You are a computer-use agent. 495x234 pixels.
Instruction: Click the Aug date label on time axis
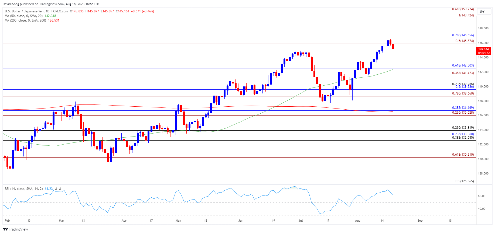(x=358, y=221)
